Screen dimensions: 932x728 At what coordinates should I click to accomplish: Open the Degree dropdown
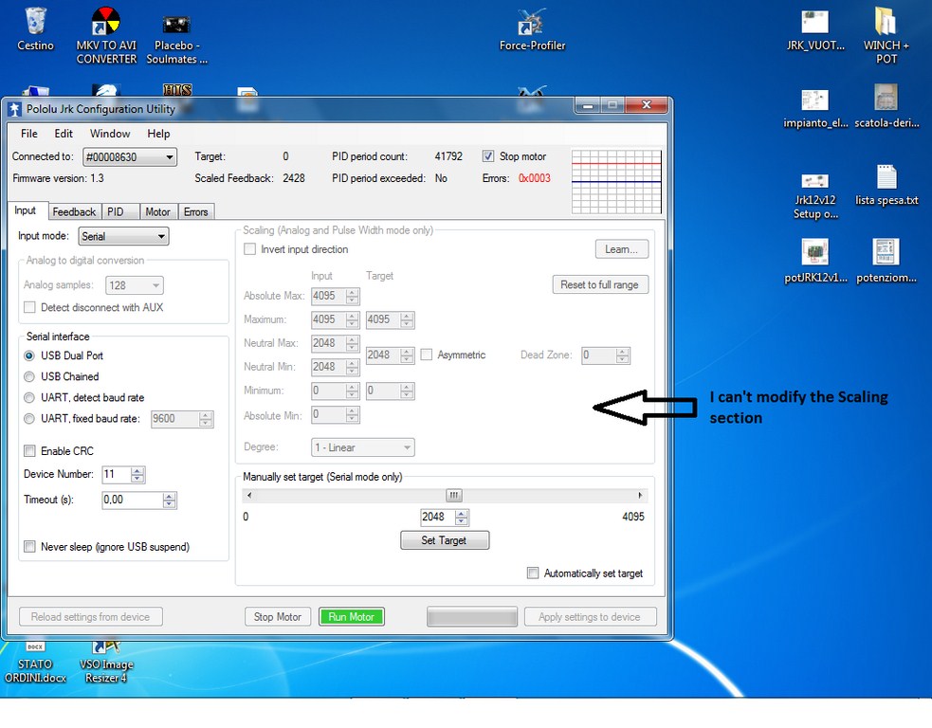tap(363, 447)
